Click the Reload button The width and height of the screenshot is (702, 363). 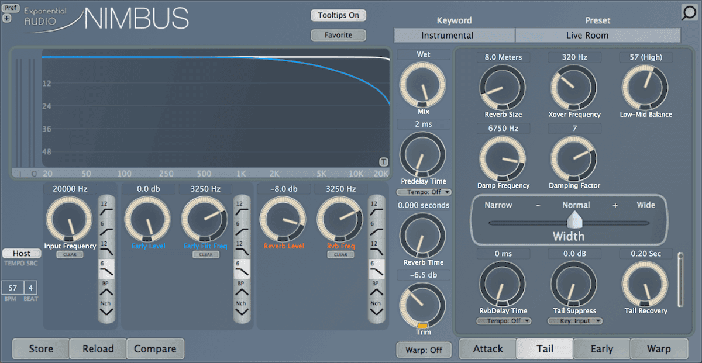coord(98,349)
